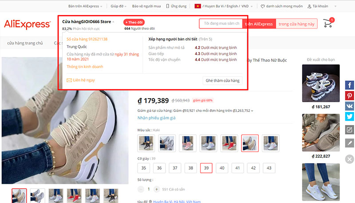This screenshot has width=355, height=203.
Task: Click Ghé thăm cửa hàng button
Action: [223, 80]
